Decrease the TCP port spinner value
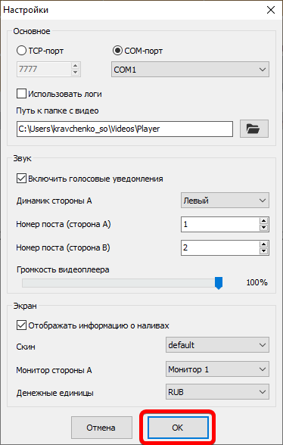The image size is (283, 445). tap(75, 73)
